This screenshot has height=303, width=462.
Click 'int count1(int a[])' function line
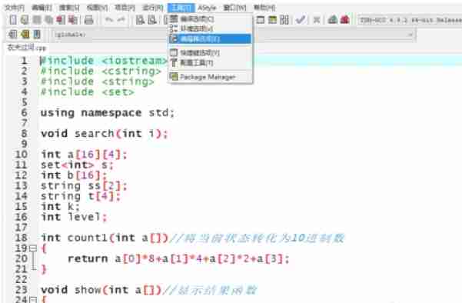pyautogui.click(x=105, y=238)
